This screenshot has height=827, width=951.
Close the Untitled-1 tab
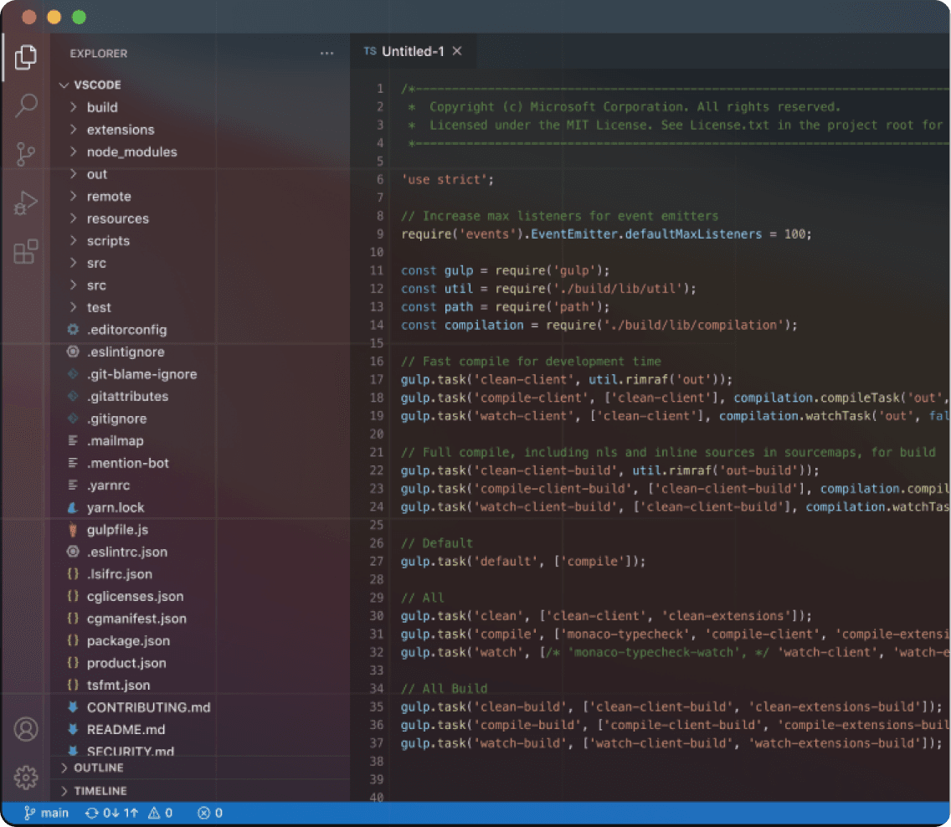(x=457, y=51)
